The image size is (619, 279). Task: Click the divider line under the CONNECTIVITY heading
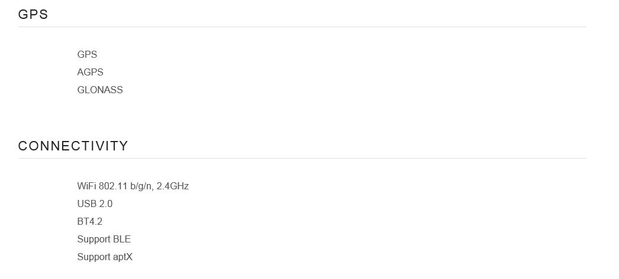[302, 158]
